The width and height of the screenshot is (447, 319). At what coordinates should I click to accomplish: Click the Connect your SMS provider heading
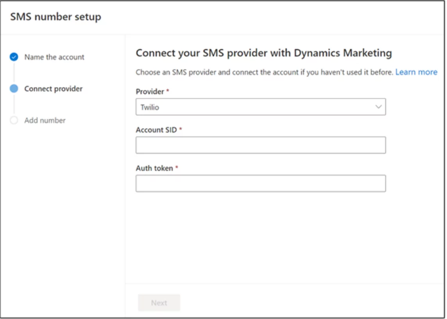(x=264, y=53)
